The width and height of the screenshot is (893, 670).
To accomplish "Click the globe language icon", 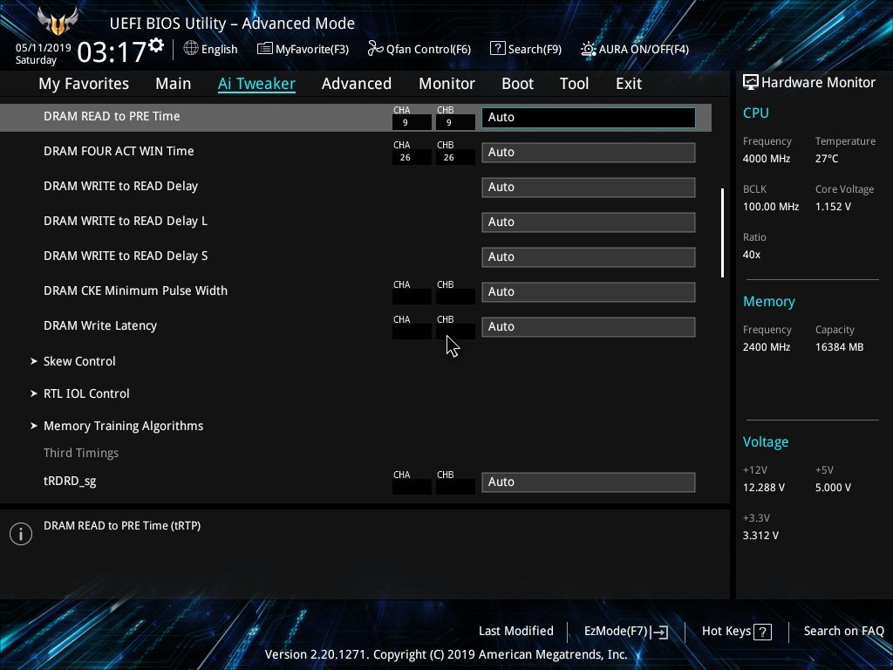I will (x=191, y=49).
